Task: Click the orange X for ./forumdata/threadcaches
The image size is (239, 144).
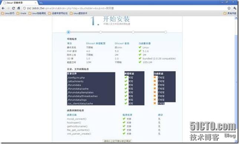Action: pos(155,96)
